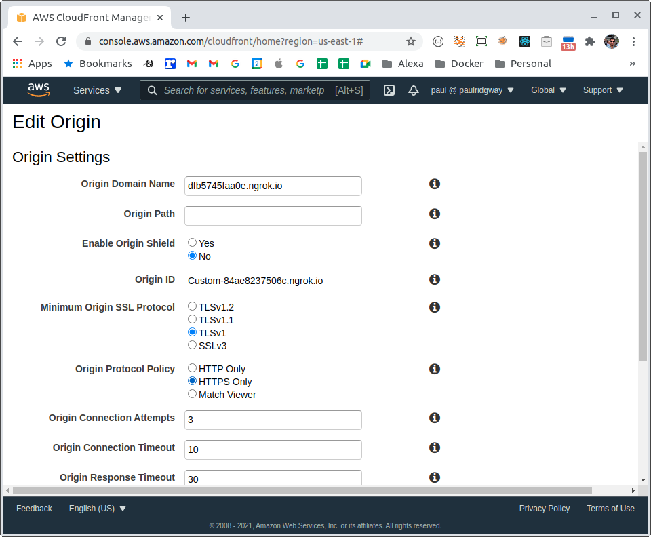Click info icon for Origin Connection Timeout
This screenshot has height=537, width=651.
[434, 447]
